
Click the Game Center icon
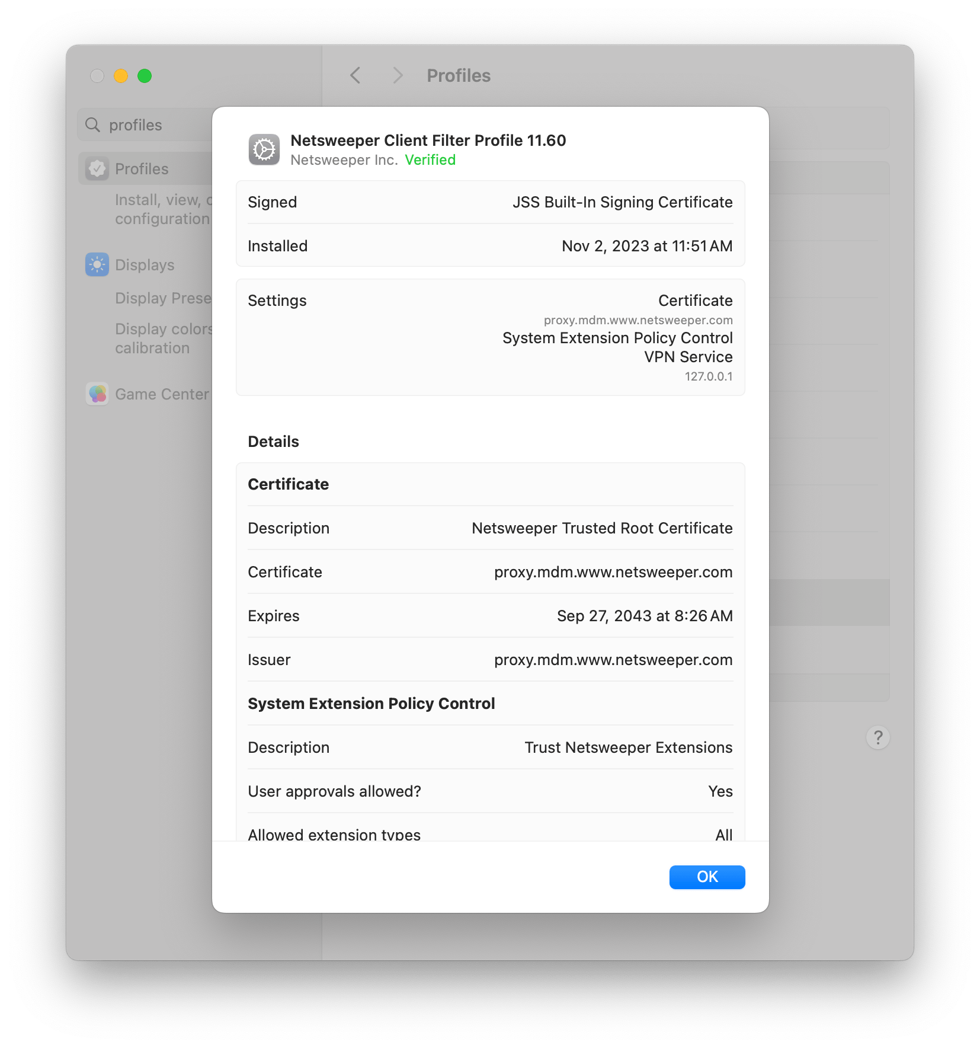click(x=97, y=394)
